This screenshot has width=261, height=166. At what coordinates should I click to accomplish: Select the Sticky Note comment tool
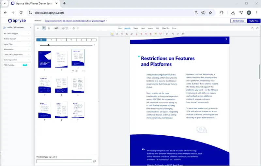tap(156, 34)
